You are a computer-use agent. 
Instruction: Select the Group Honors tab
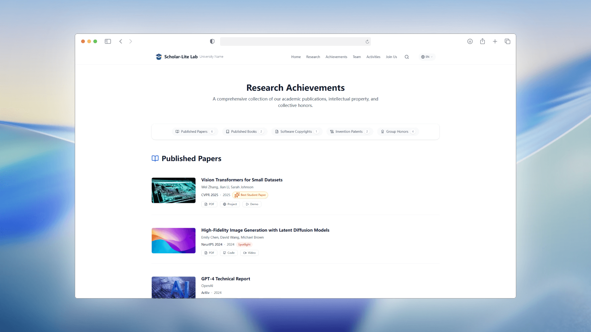tap(397, 132)
